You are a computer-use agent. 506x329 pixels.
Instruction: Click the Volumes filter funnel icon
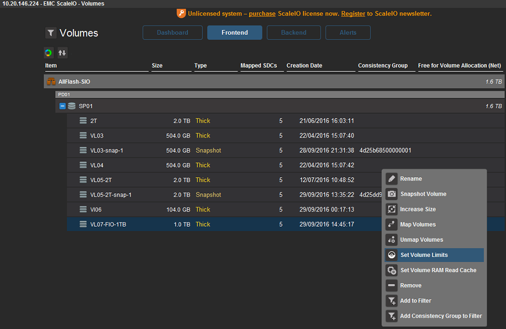[51, 33]
